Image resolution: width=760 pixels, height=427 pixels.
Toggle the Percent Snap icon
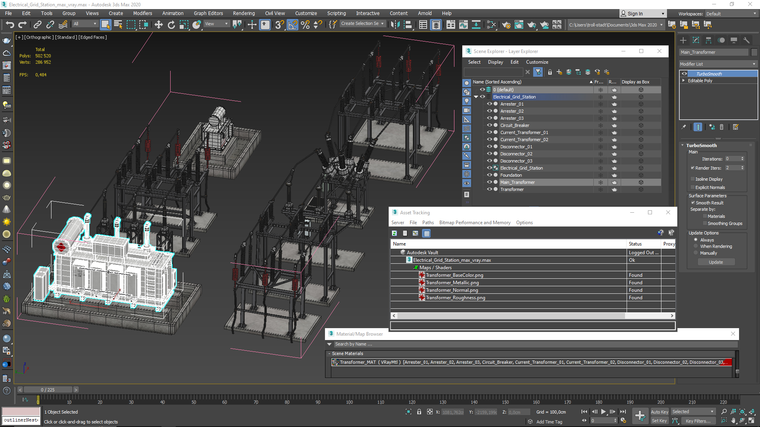point(305,25)
